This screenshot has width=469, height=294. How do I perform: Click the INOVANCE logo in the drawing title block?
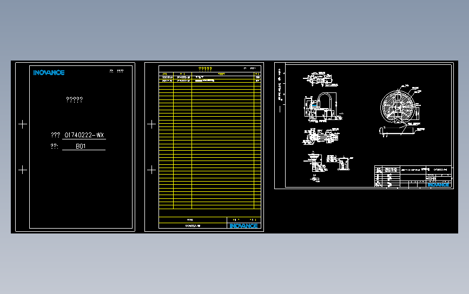[438, 185]
